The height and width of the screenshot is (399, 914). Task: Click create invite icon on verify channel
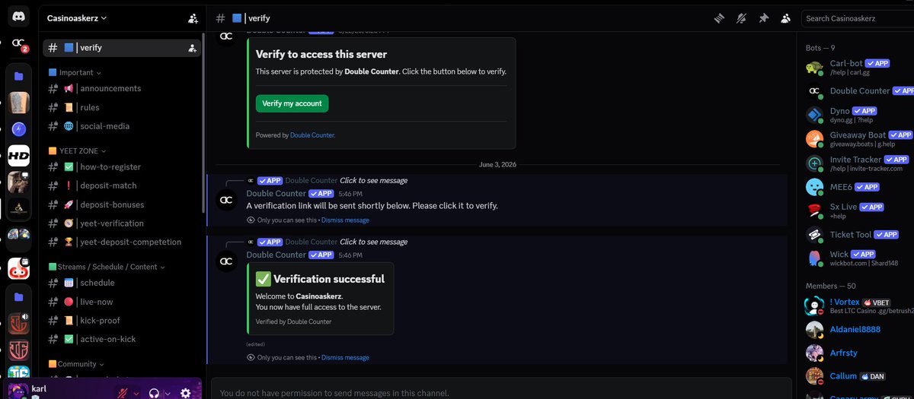point(192,47)
